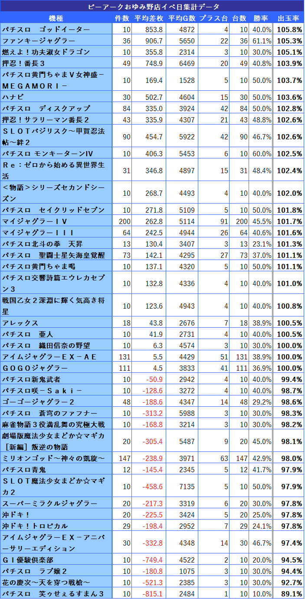
Task: Select the ＜物語＞シリーズセカンドシーズン name cell
Action: (56, 193)
